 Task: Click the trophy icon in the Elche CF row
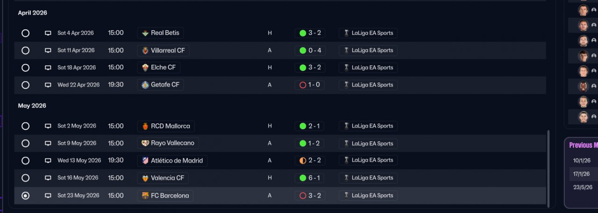click(x=346, y=68)
